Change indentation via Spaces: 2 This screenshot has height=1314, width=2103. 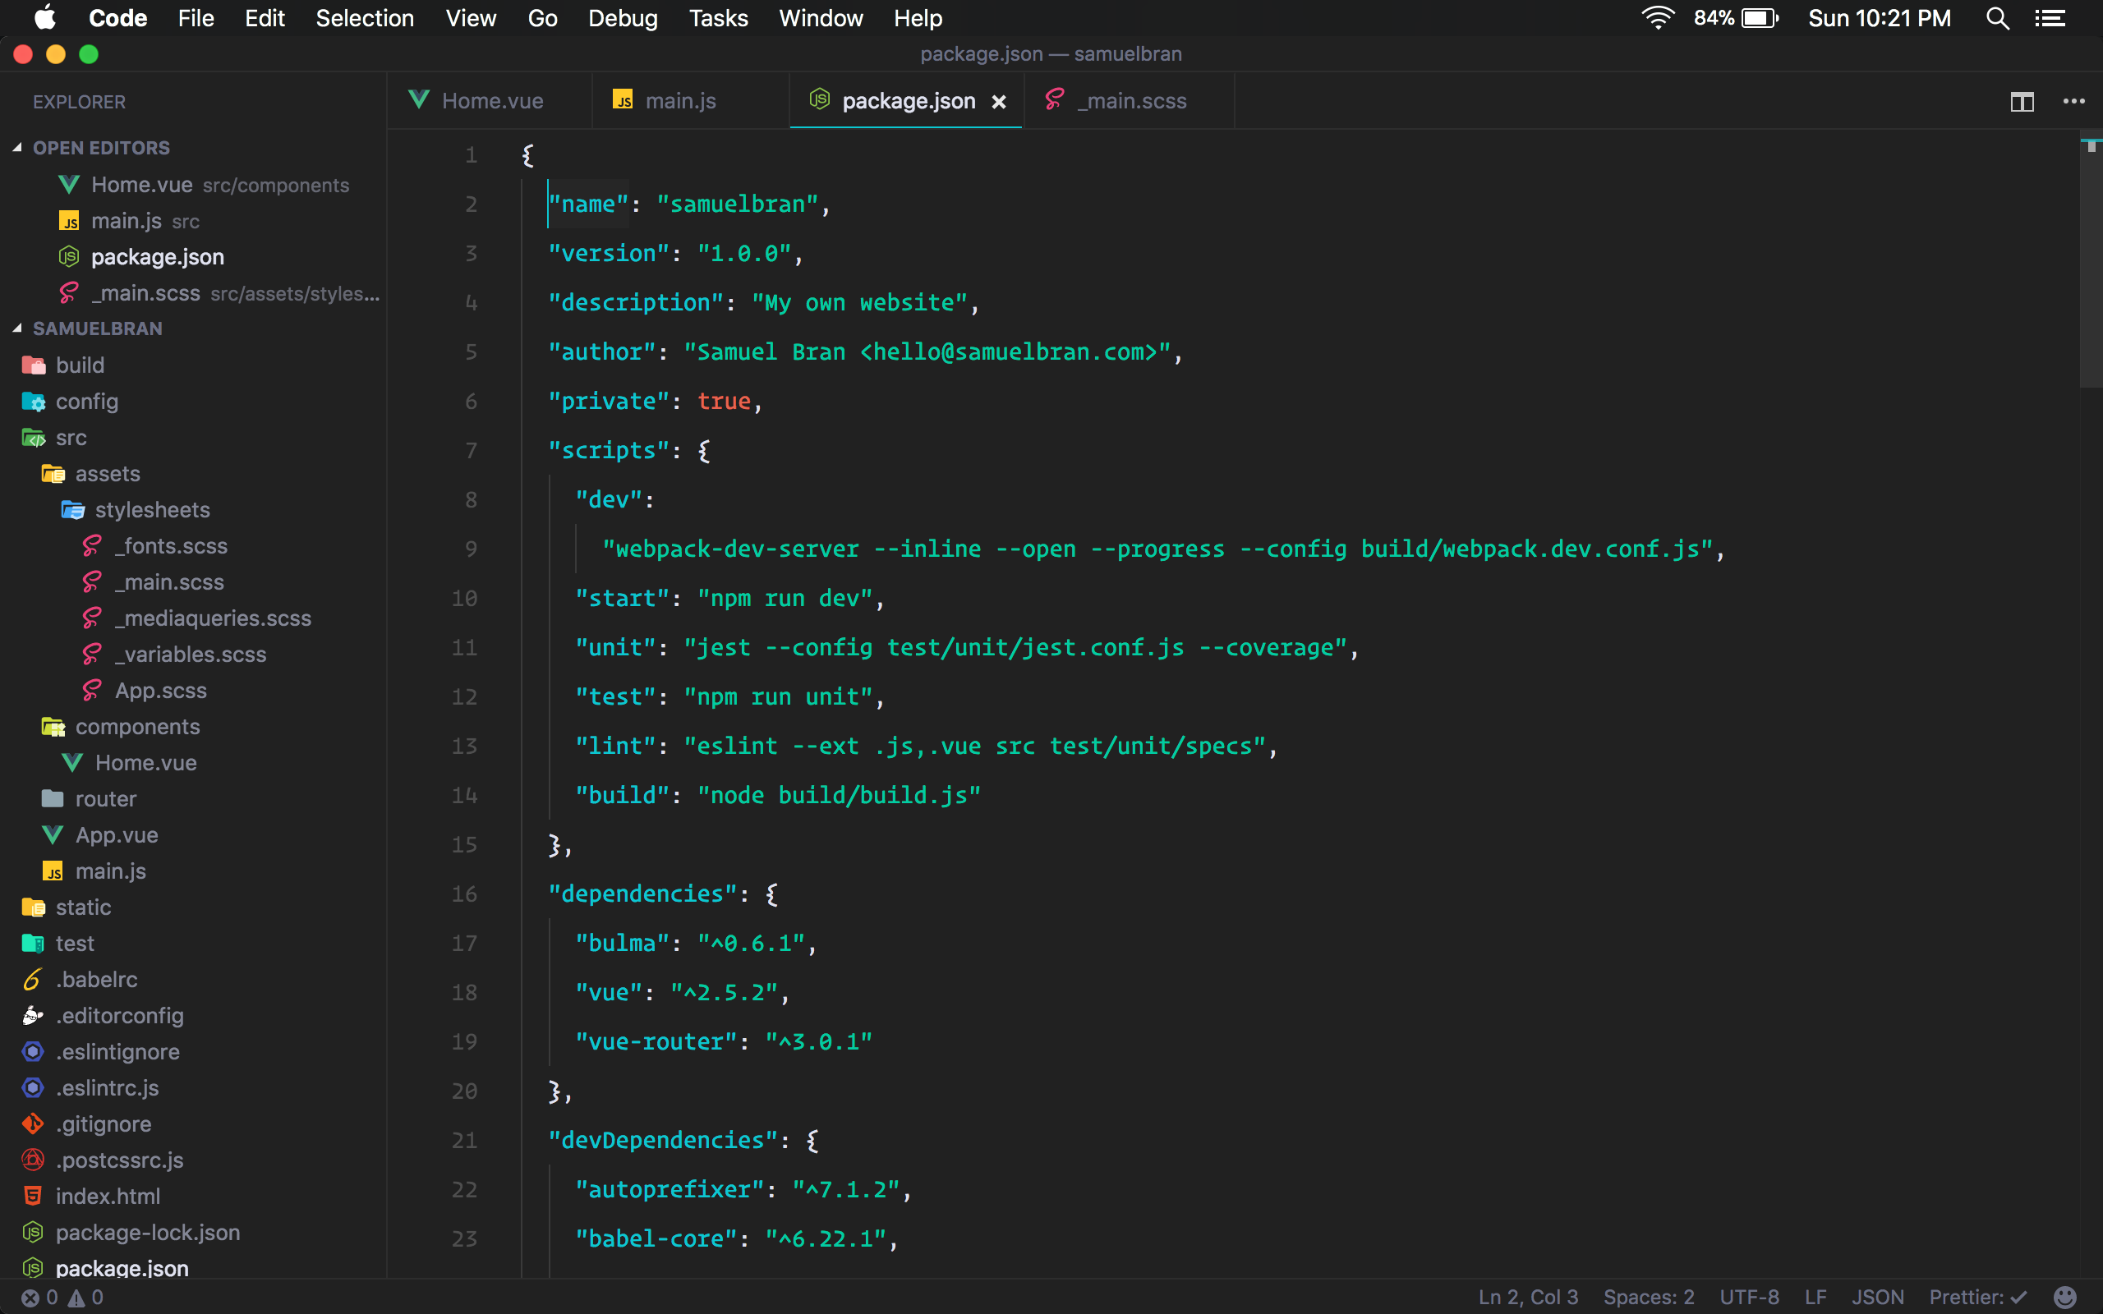1649,1297
